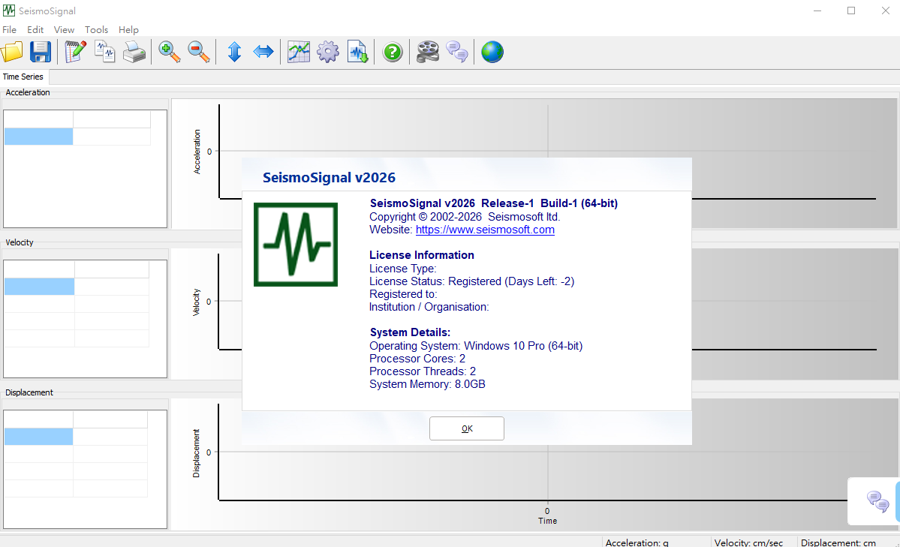
Task: Click the copy documents toolbar icon
Action: click(x=105, y=53)
